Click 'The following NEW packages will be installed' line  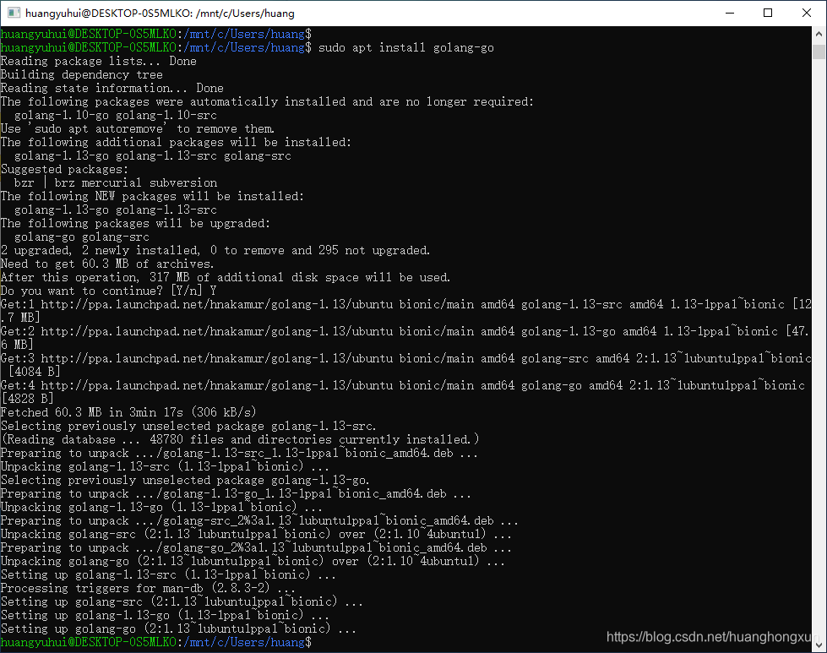coord(152,196)
